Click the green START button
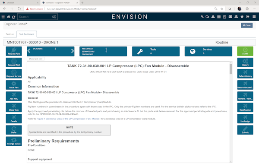Viewport: 259px width, 166px height. tap(245, 51)
